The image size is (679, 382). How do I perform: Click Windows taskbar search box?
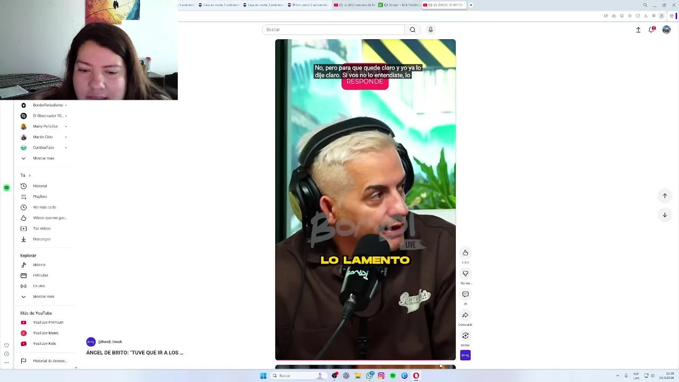(x=298, y=376)
